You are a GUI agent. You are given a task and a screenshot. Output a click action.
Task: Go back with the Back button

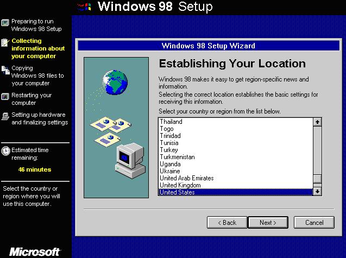pos(227,223)
